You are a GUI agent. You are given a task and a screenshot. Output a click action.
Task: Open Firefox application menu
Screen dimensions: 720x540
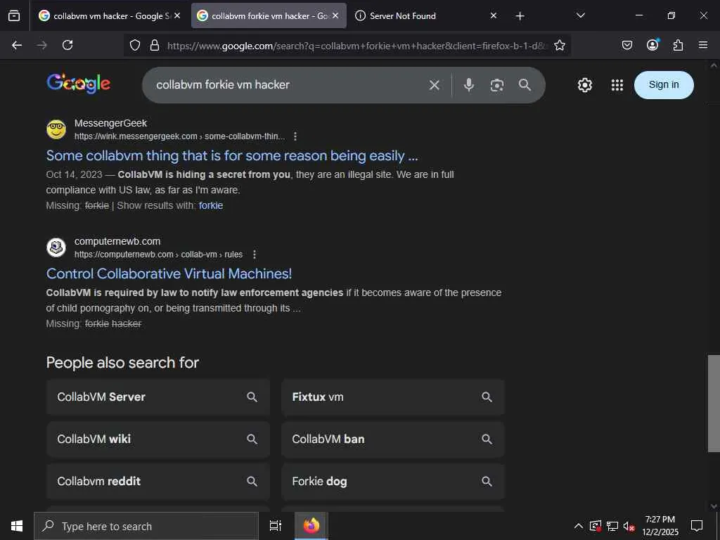tap(703, 45)
